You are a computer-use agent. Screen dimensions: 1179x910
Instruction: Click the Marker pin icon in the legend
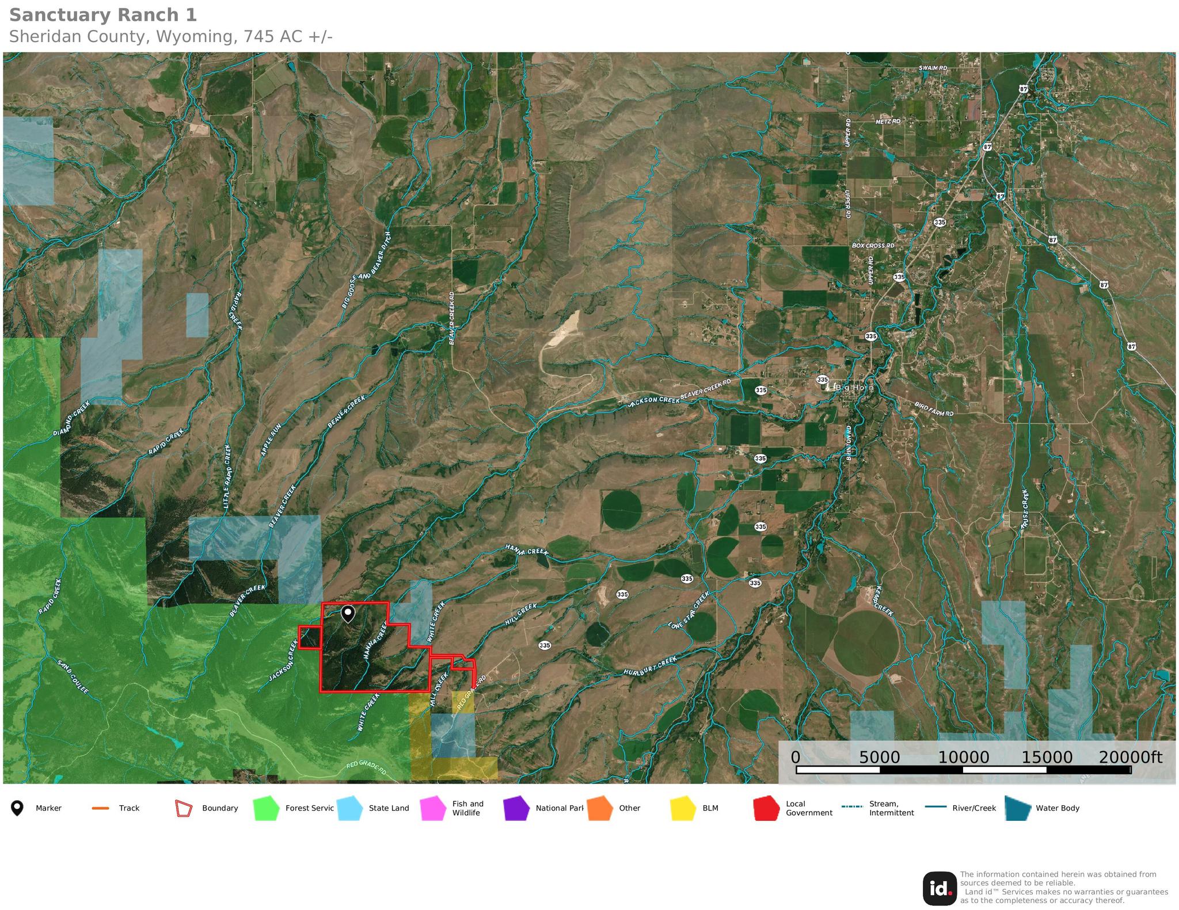pyautogui.click(x=17, y=808)
